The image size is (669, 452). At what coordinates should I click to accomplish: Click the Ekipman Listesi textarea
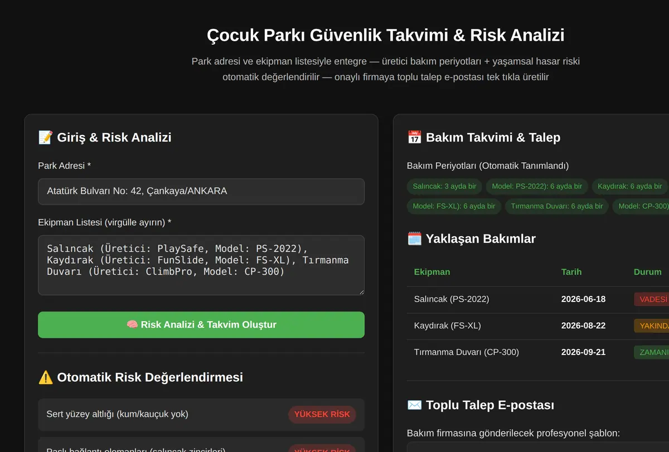(x=201, y=265)
